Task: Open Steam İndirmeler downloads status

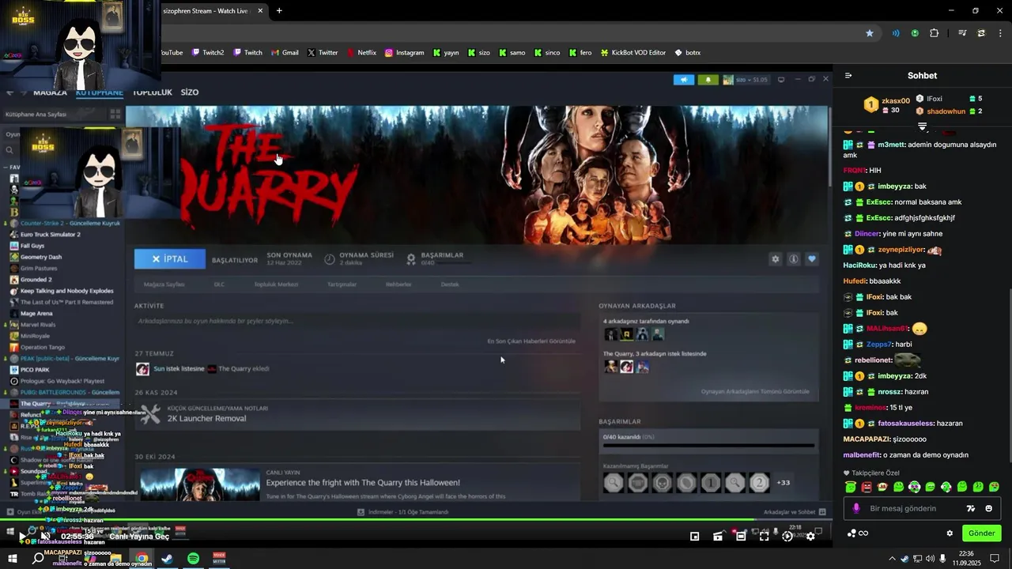Action: (403, 512)
